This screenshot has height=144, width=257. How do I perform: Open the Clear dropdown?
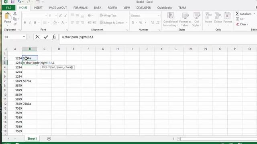coord(242,24)
